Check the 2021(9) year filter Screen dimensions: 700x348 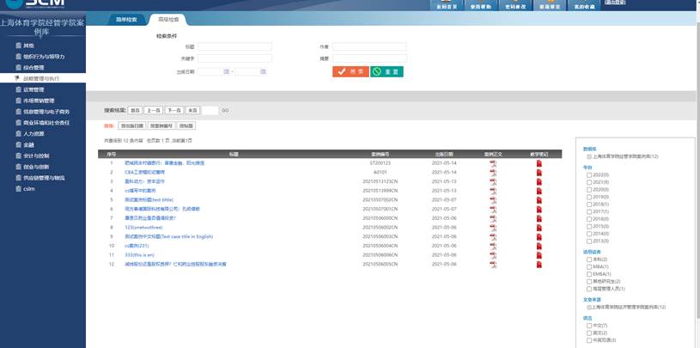[589, 182]
